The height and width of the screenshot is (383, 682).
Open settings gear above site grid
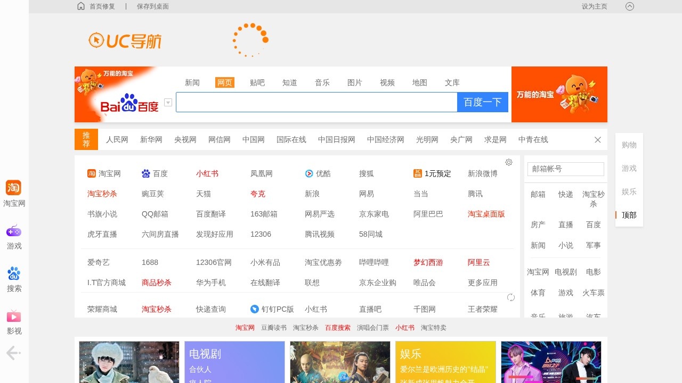click(509, 162)
